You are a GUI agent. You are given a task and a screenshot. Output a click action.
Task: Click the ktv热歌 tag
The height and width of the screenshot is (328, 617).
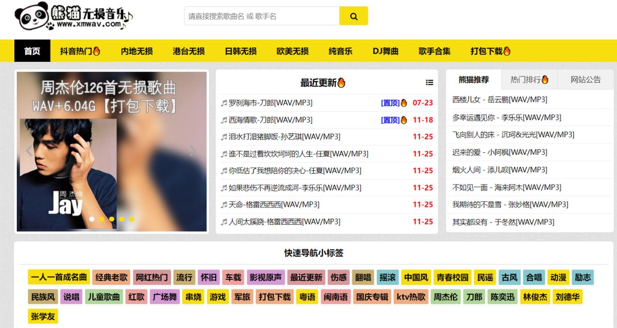[x=411, y=297]
